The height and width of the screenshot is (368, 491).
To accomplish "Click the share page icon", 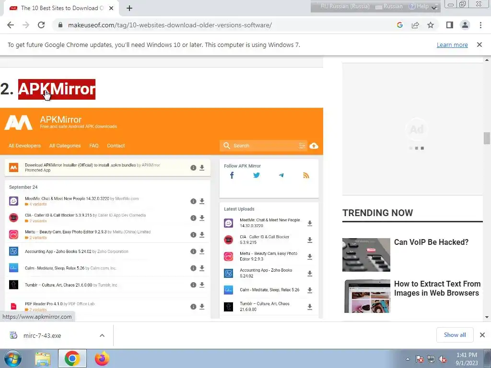I will click(x=415, y=25).
